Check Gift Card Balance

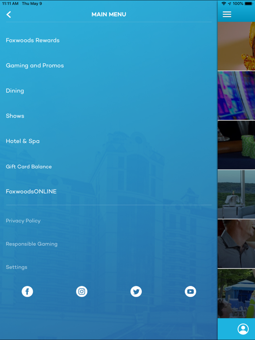(29, 166)
